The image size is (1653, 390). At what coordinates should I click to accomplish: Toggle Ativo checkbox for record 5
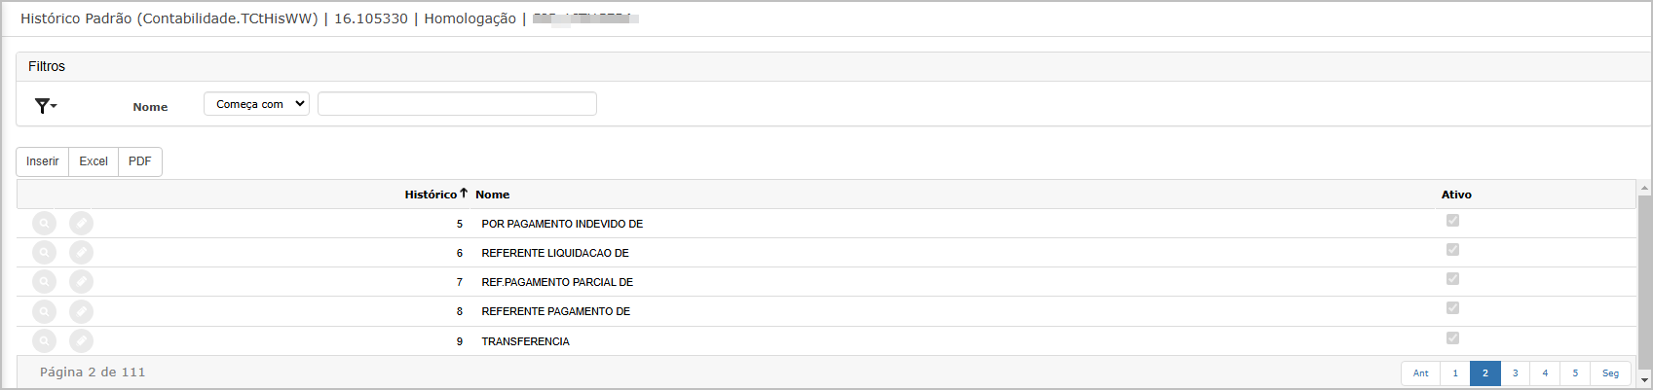1452,221
